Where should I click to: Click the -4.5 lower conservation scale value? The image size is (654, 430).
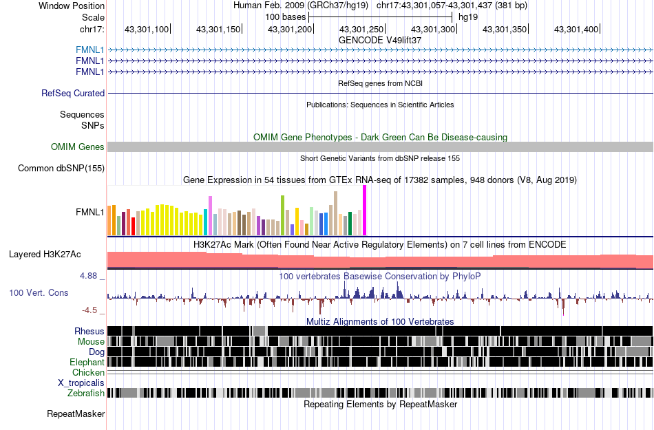89,310
